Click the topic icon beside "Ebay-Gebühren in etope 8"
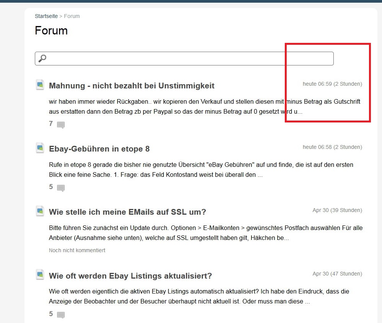The height and width of the screenshot is (323, 382). tap(40, 148)
